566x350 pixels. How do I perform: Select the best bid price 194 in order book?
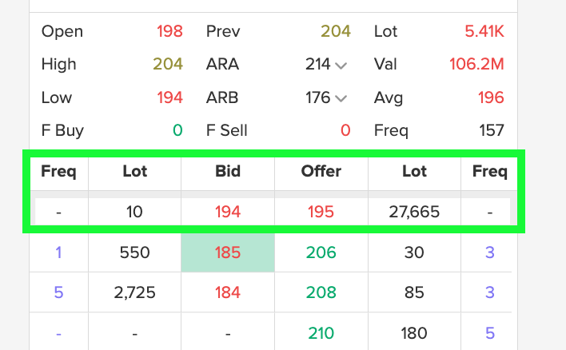pyautogui.click(x=228, y=213)
